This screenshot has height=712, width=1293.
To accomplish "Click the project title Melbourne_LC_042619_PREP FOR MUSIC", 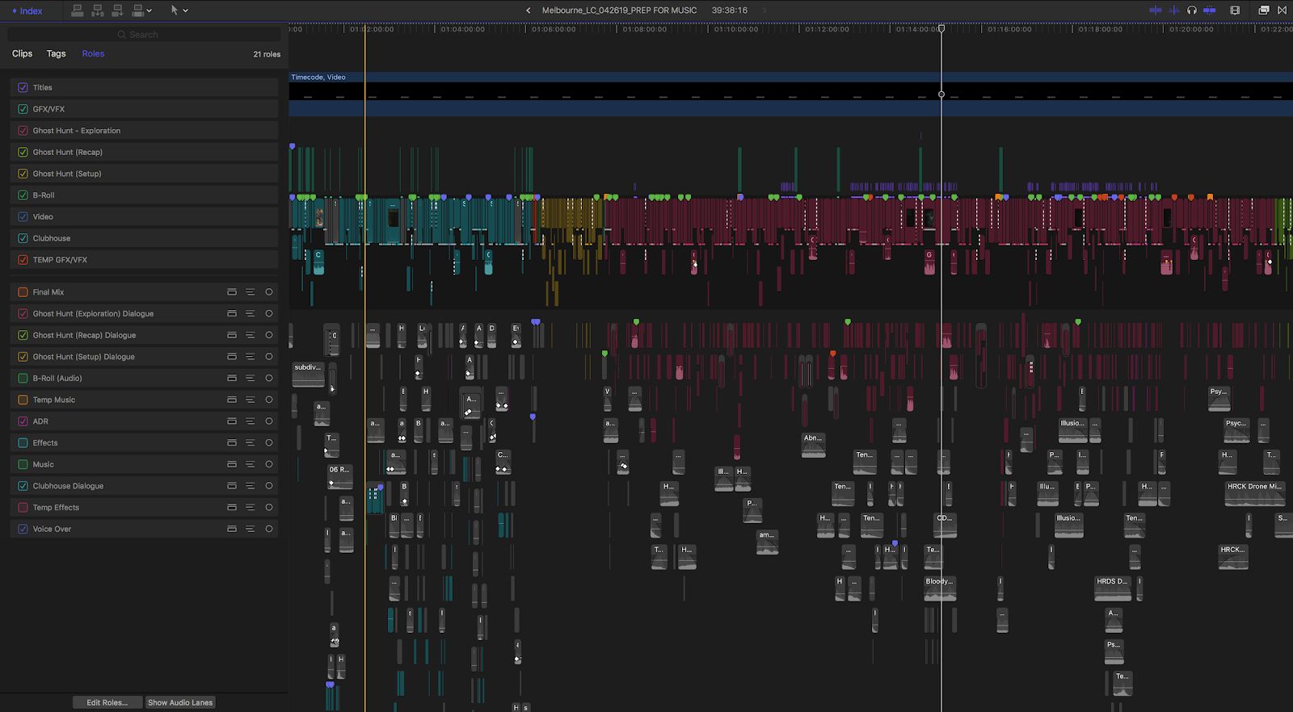I will [619, 10].
